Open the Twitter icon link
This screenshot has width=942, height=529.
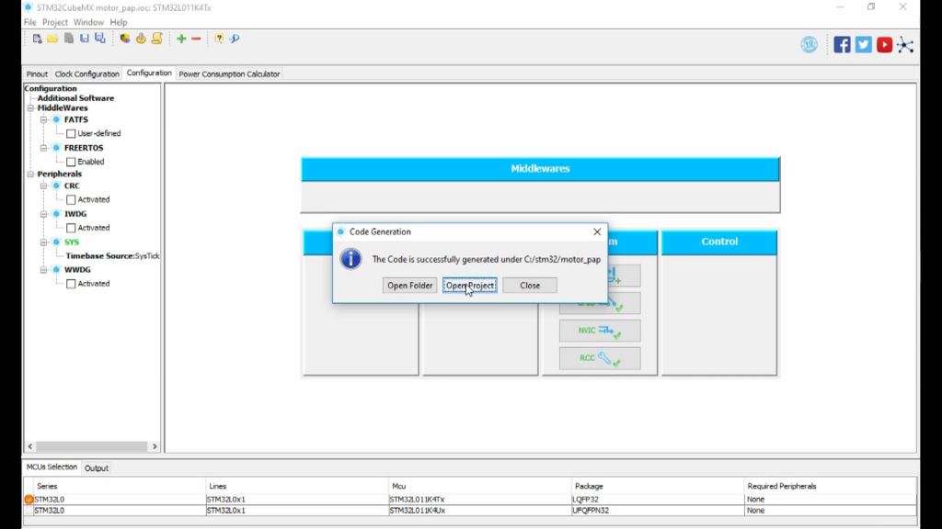[863, 44]
